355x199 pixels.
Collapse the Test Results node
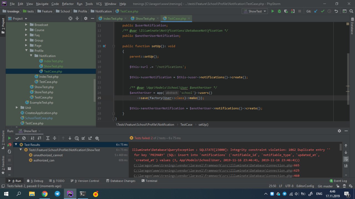(16, 144)
